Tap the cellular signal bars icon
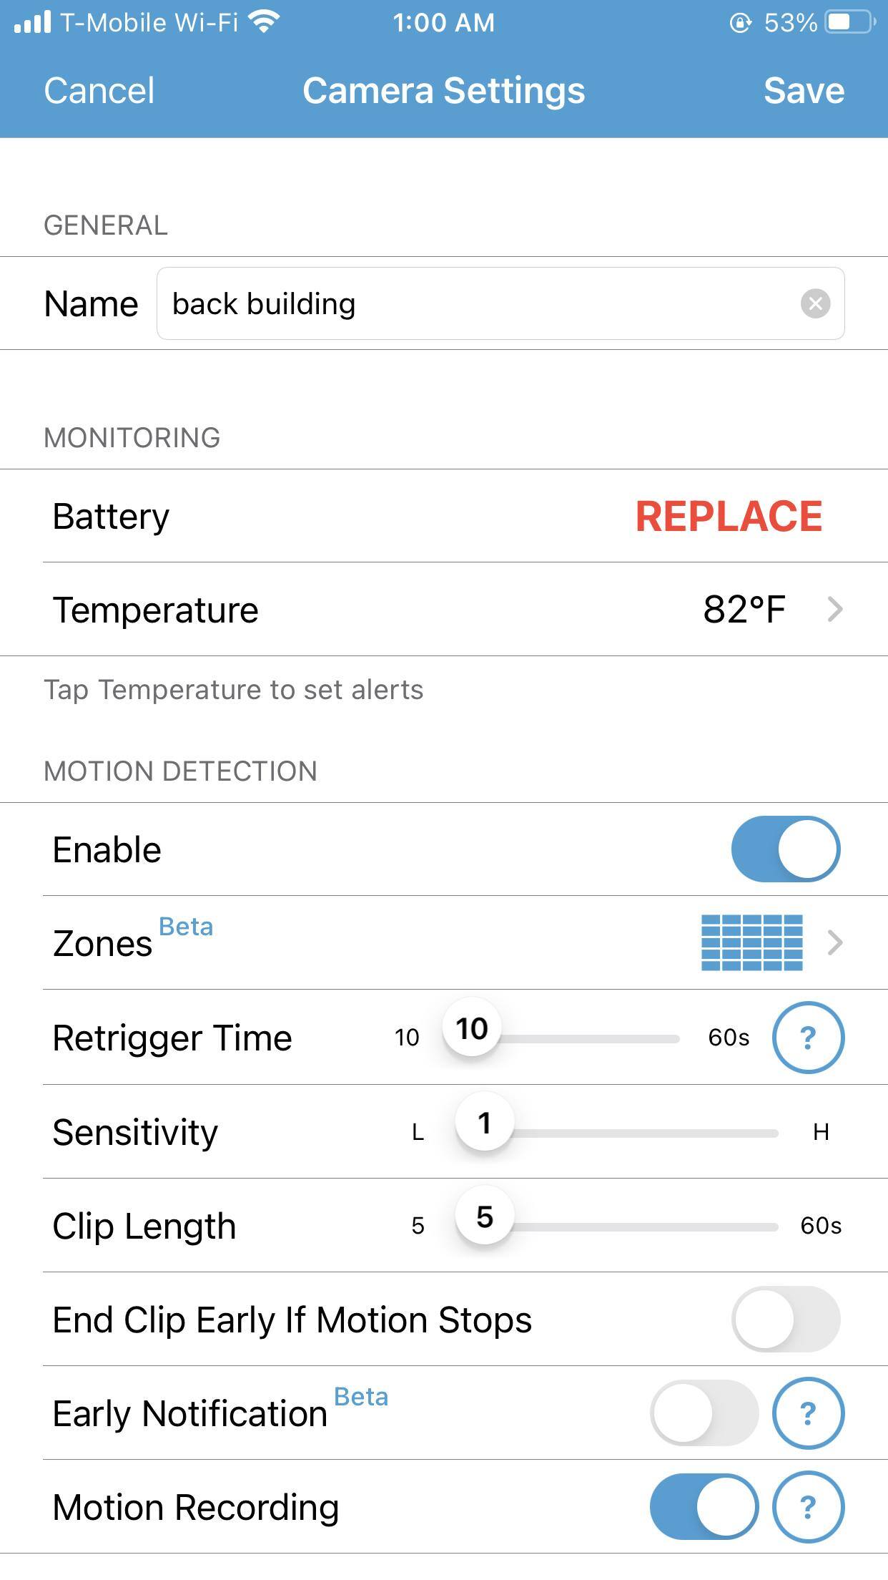The width and height of the screenshot is (888, 1580). click(33, 22)
